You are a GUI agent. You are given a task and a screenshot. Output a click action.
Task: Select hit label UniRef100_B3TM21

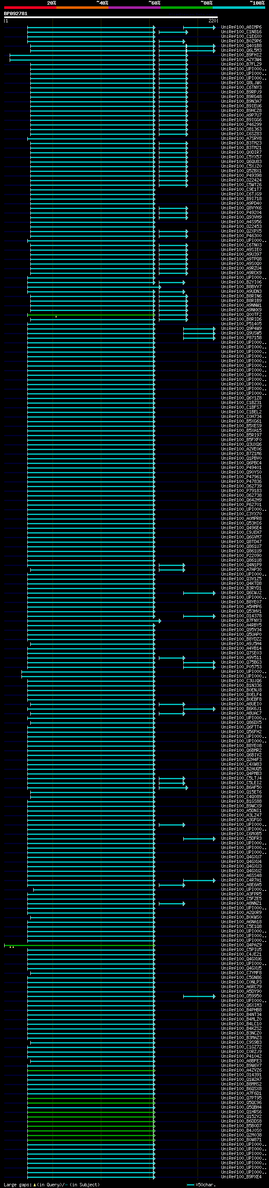(x=241, y=147)
